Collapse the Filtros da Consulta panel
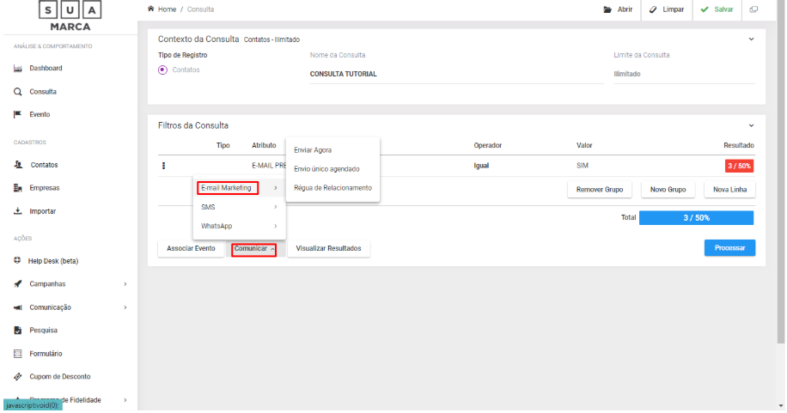The height and width of the screenshot is (413, 787). tap(751, 125)
